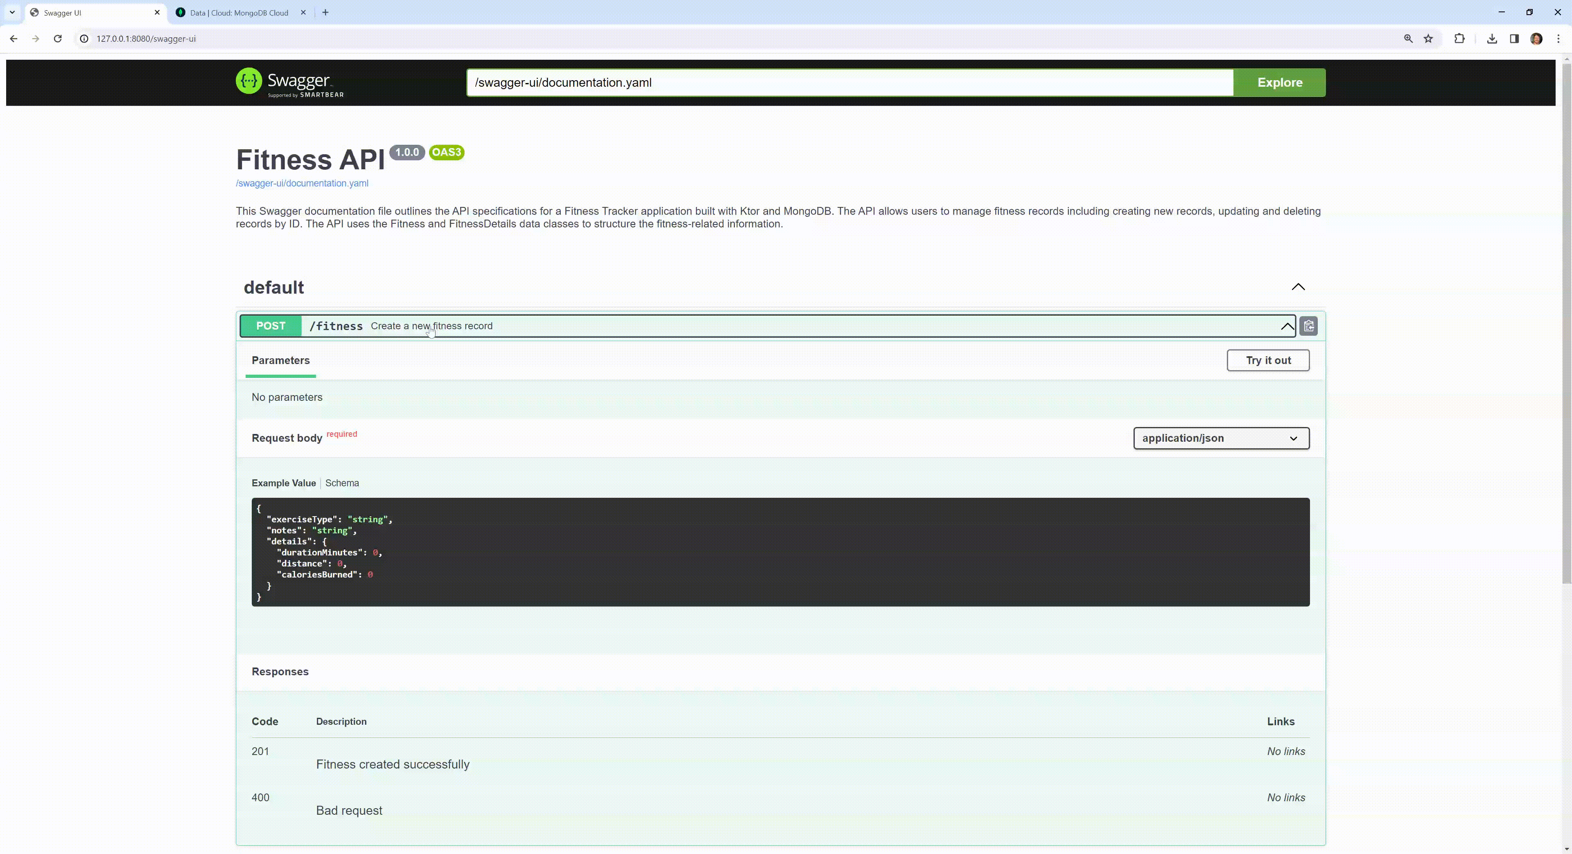Screen dimensions: 1572x854
Task: Open the browser zoom magnifier icon
Action: point(1408,38)
